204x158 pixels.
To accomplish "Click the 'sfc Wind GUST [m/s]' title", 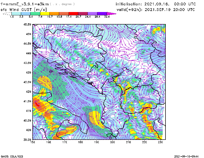I will (24, 10).
